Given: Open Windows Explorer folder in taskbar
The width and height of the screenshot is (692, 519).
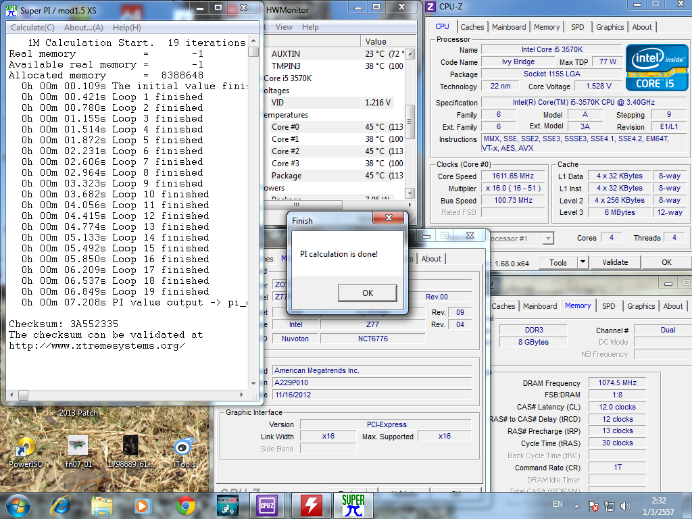Looking at the screenshot, I should [102, 505].
